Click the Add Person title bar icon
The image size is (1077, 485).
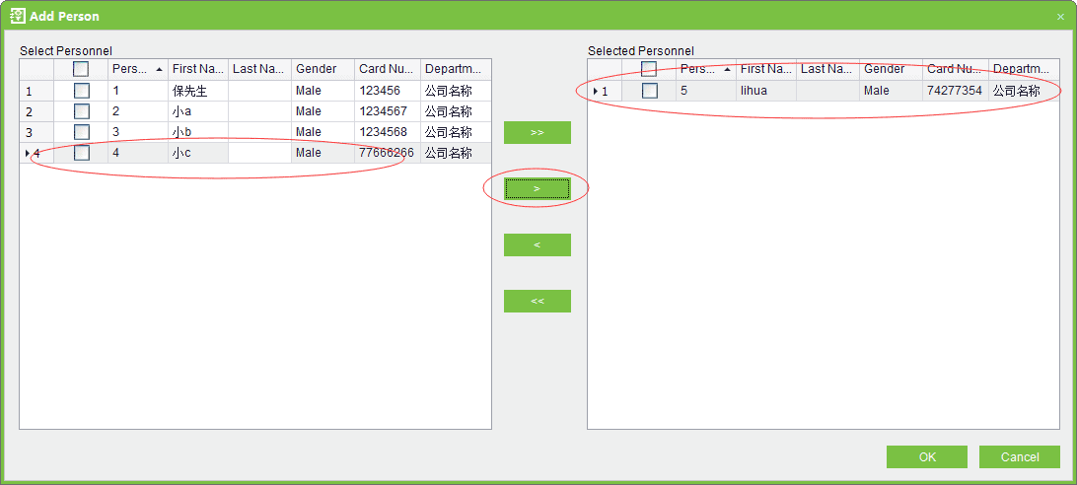coord(17,16)
